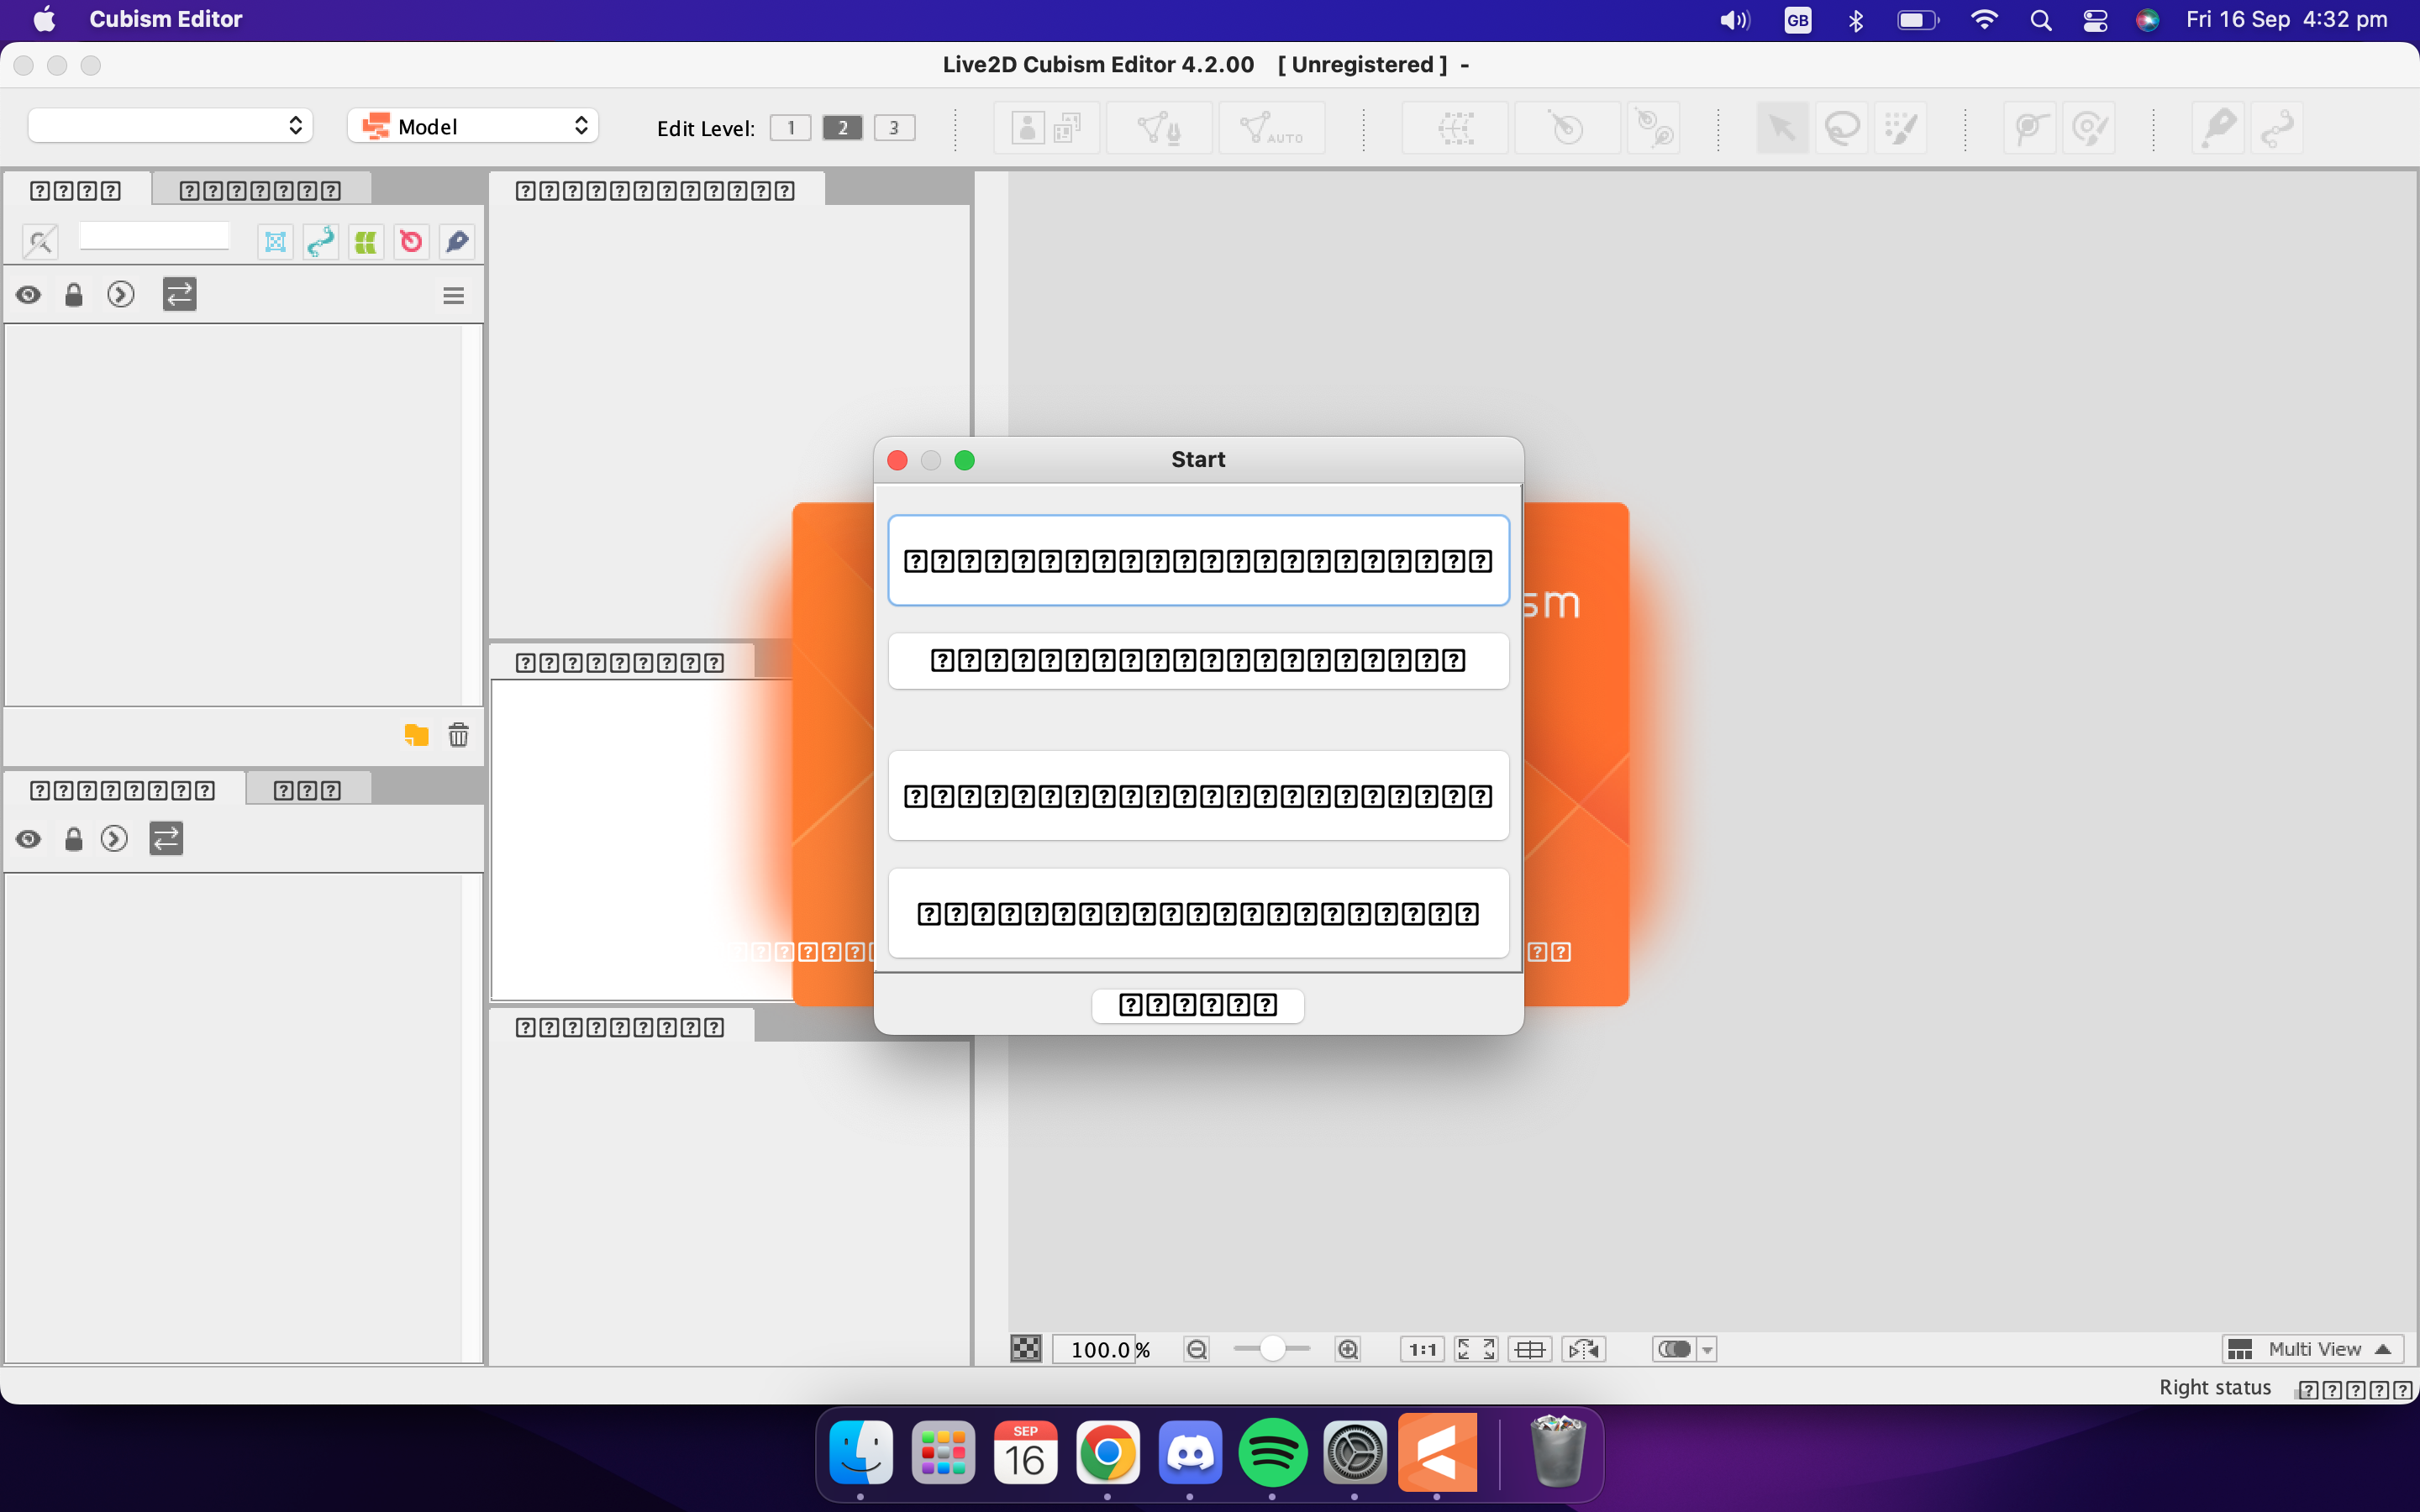Toggle the lock icon in lower-left panel
The height and width of the screenshot is (1512, 2420).
(73, 838)
